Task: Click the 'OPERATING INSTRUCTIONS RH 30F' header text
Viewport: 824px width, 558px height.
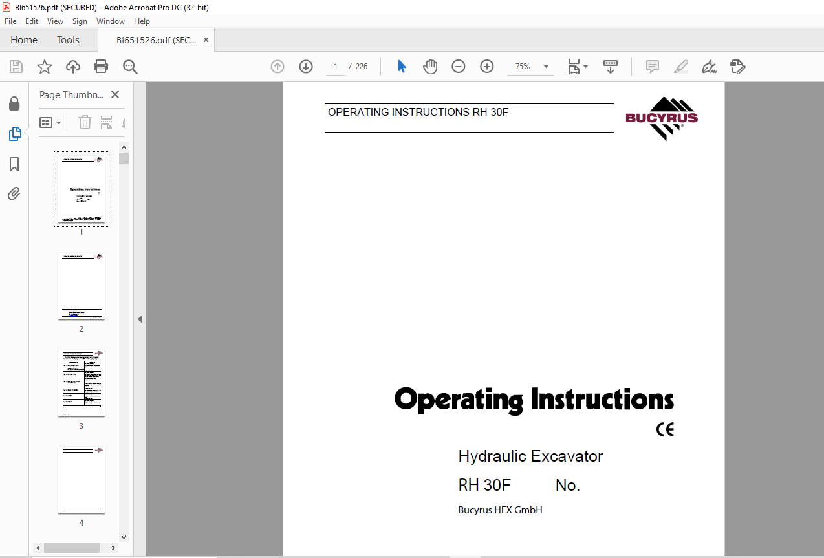Action: click(x=418, y=112)
